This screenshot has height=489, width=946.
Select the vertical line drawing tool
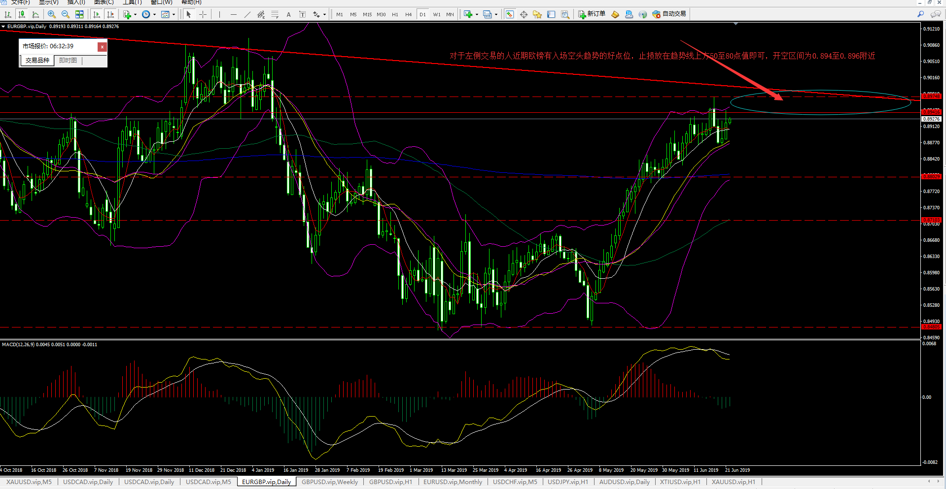[219, 14]
